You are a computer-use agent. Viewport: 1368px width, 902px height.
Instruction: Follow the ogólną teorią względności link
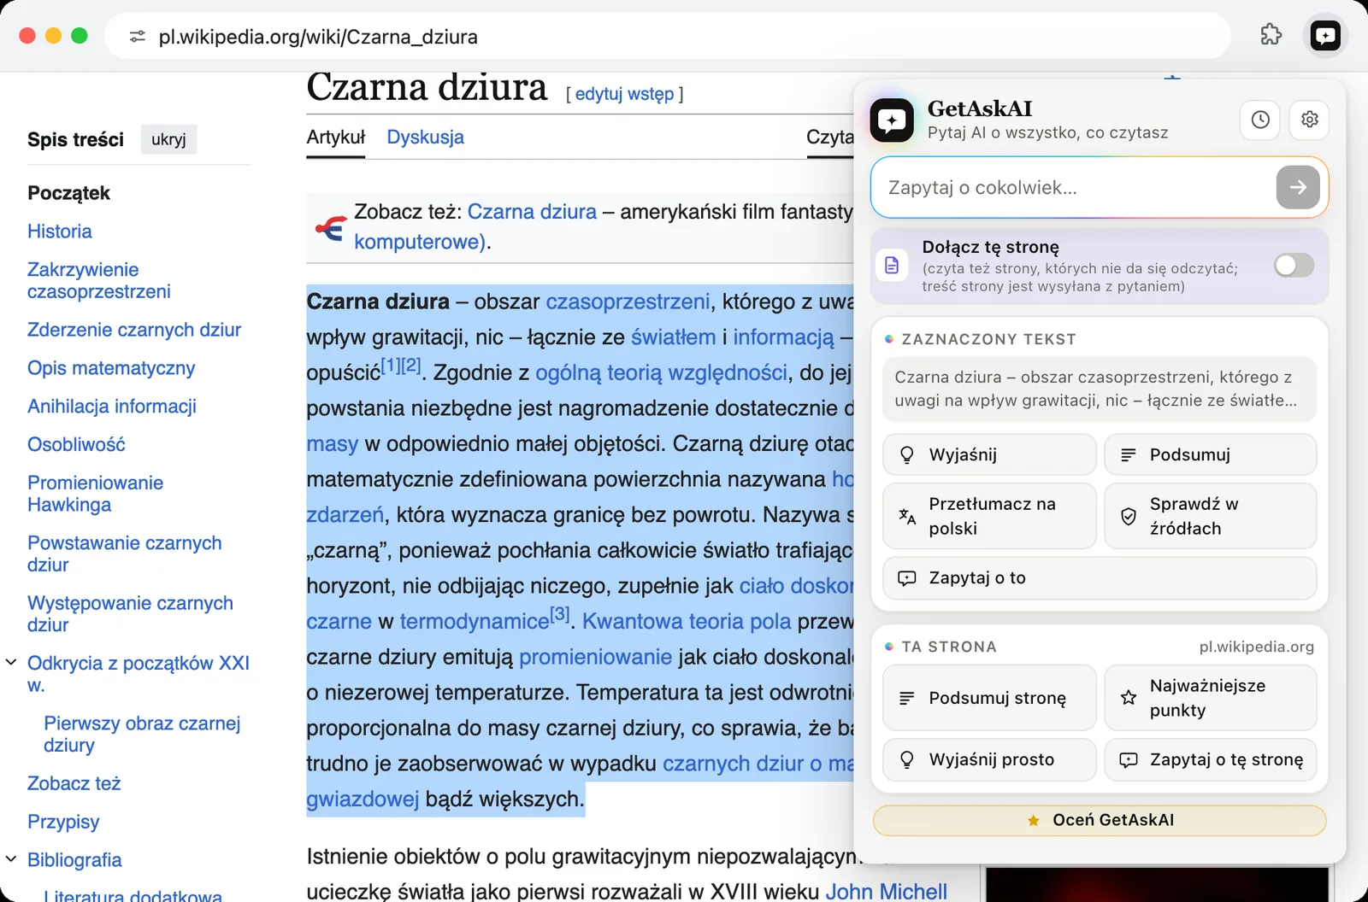point(661,372)
